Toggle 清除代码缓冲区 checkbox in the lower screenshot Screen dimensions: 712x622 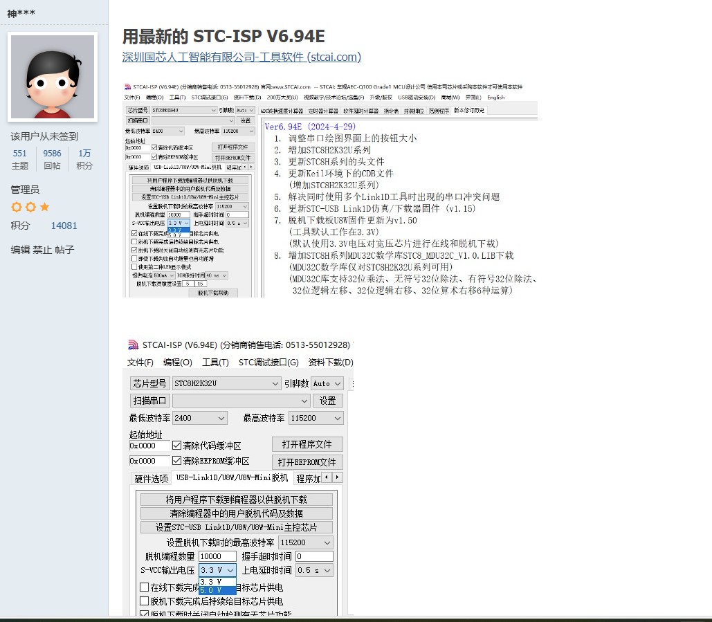(x=176, y=446)
